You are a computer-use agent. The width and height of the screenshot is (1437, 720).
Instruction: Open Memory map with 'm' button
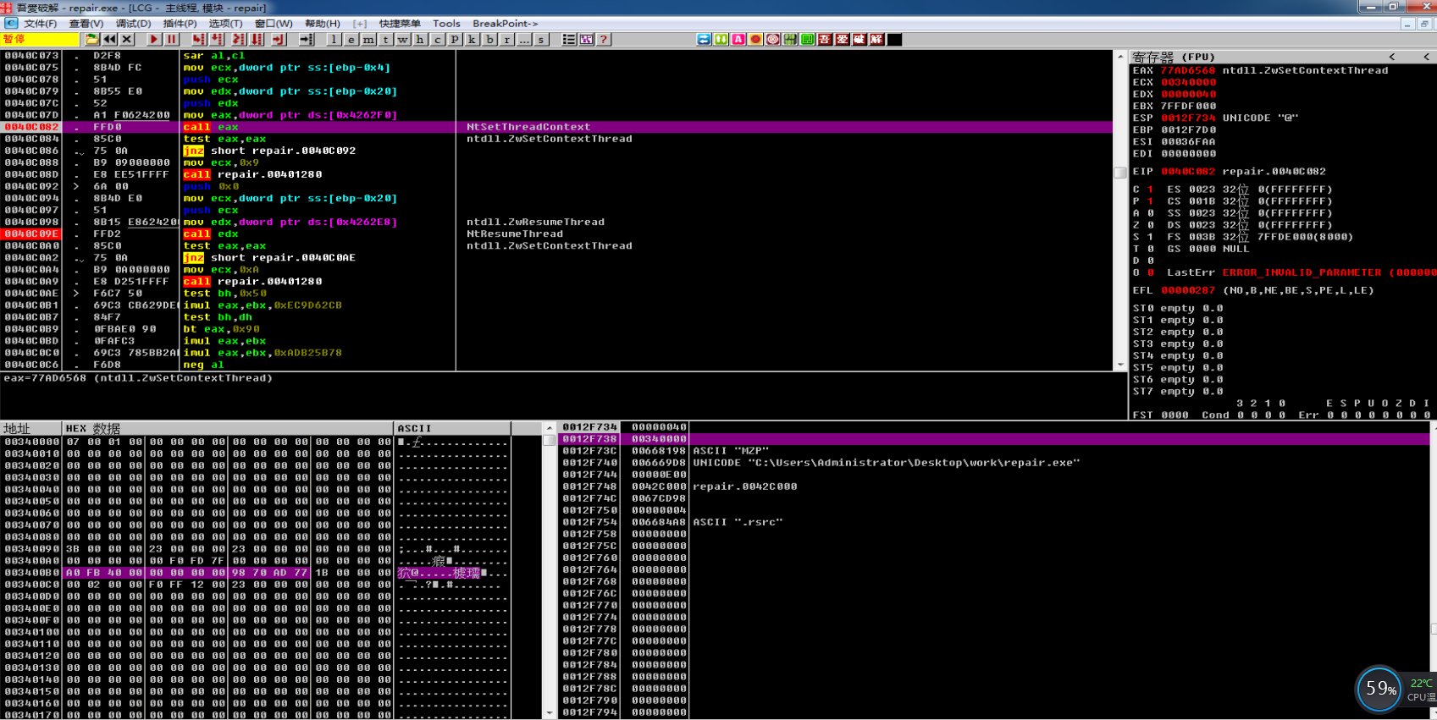(368, 39)
